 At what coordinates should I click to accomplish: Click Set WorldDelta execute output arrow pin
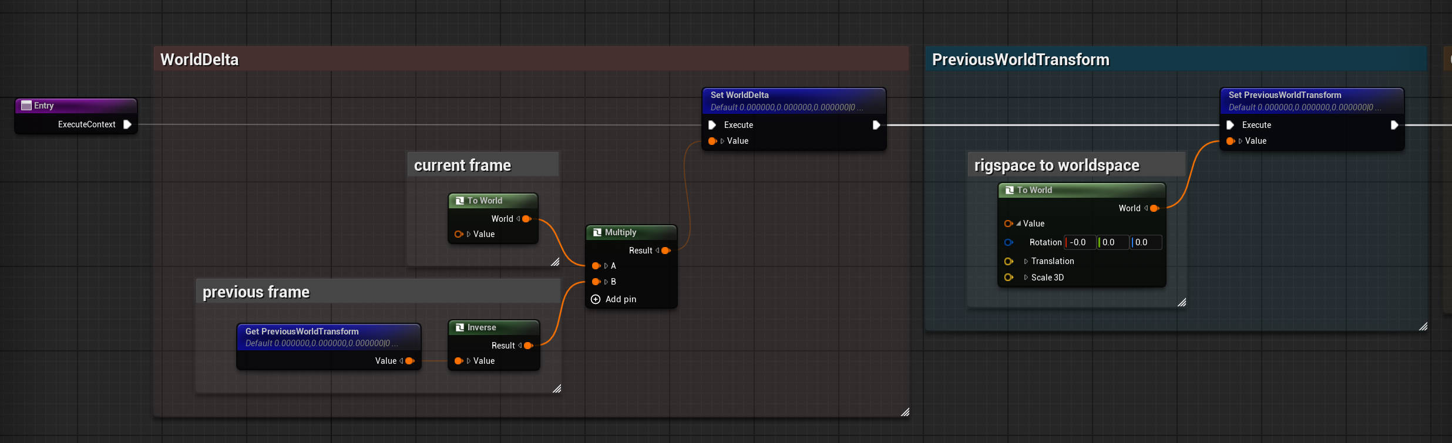pos(876,125)
